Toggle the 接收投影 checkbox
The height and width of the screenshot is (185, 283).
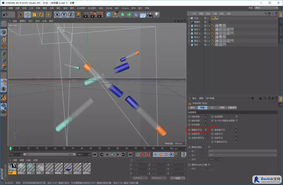[x=206, y=120]
